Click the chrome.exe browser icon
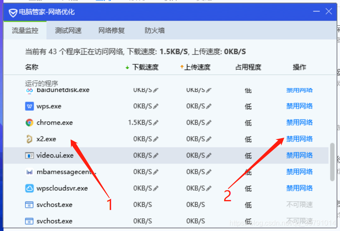The width and height of the screenshot is (340, 231). pos(29,122)
